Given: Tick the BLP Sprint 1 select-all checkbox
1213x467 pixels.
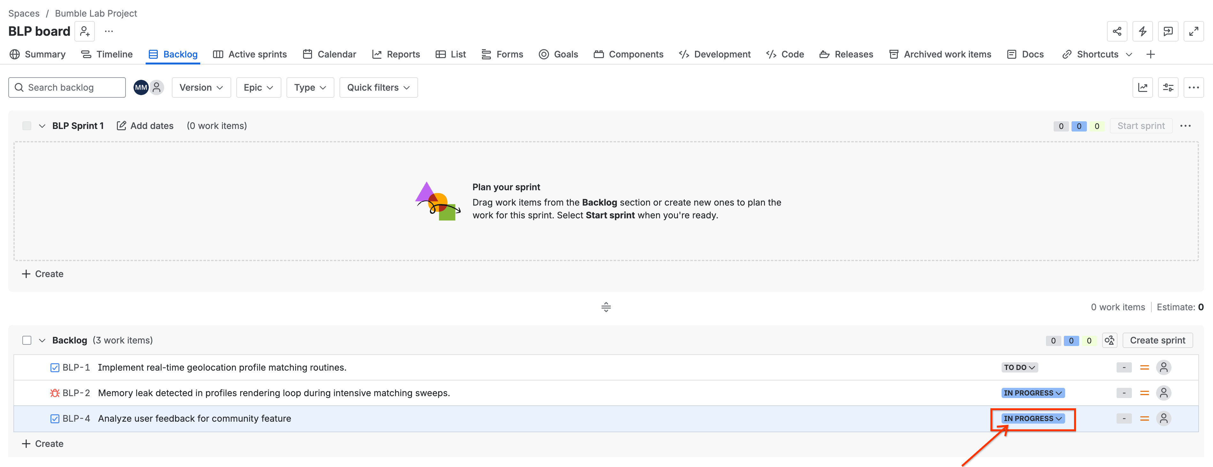Looking at the screenshot, I should point(27,126).
